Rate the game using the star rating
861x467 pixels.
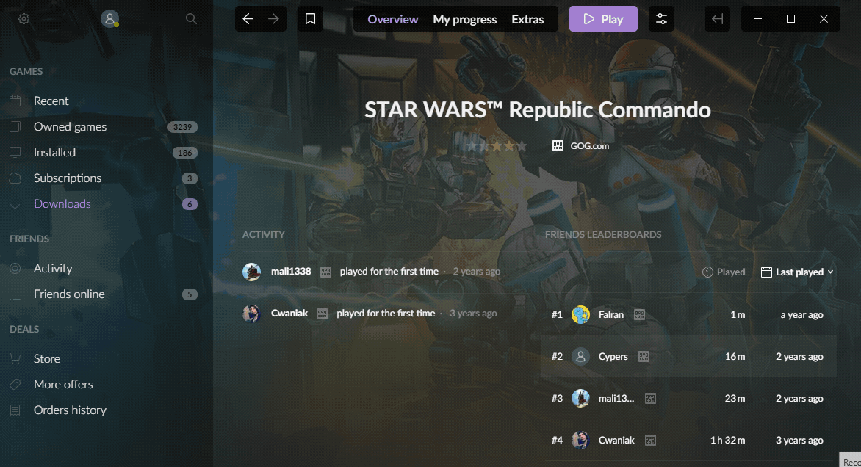(497, 146)
